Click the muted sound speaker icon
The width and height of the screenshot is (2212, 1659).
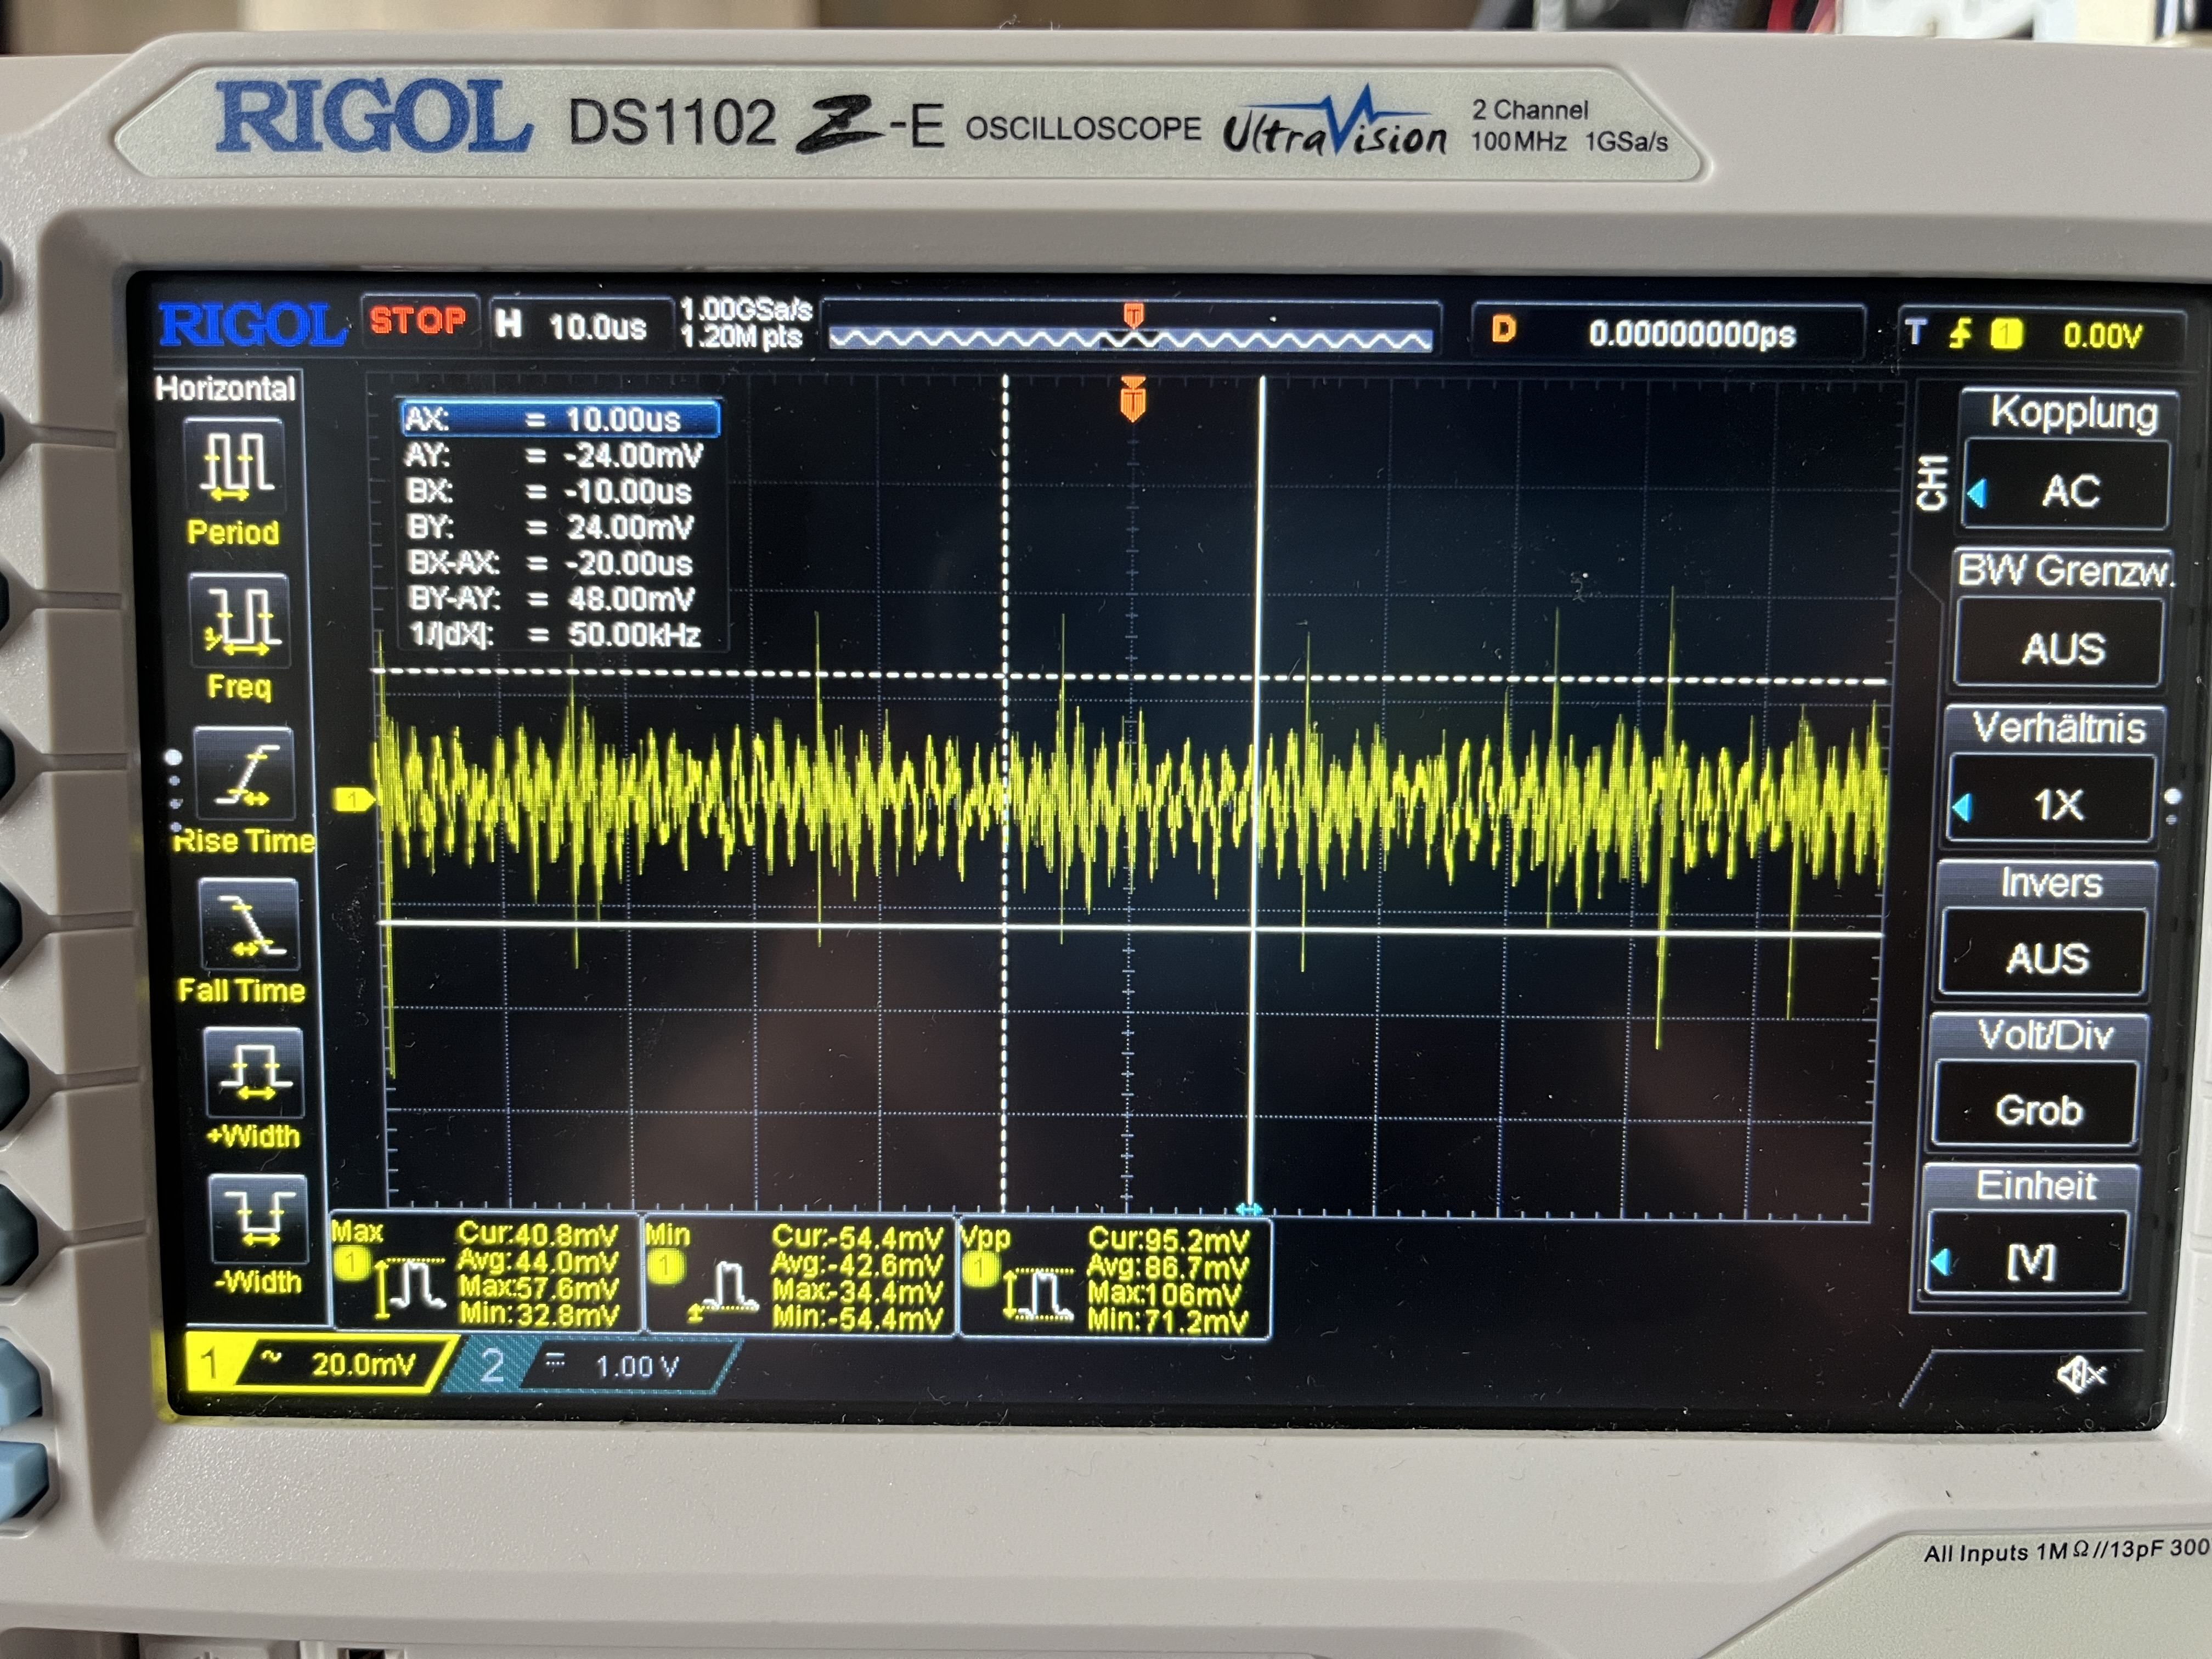tap(2080, 1376)
